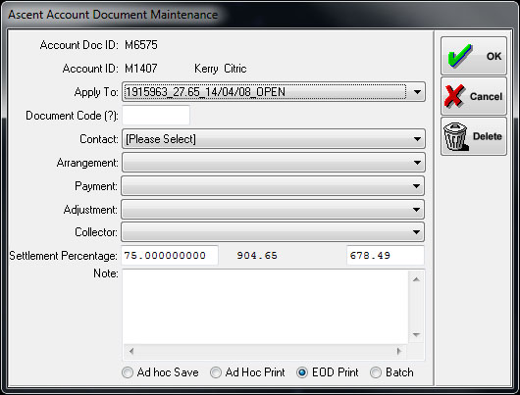Click the Note horizontal scroll right arrow
The width and height of the screenshot is (520, 395).
399,351
